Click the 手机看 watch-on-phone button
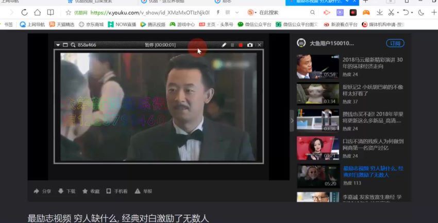This screenshot has height=223, width=438. tap(117, 191)
